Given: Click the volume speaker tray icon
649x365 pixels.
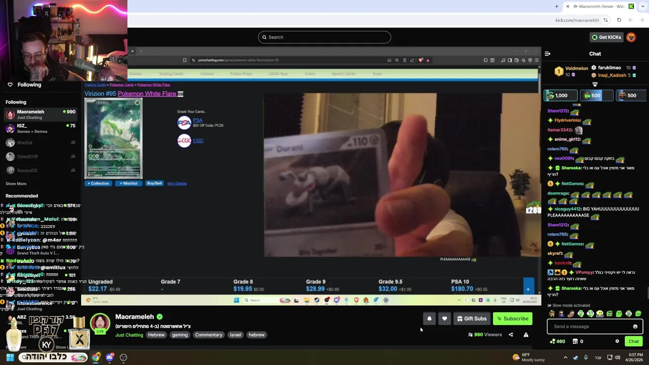Looking at the screenshot, I should pyautogui.click(x=617, y=357).
